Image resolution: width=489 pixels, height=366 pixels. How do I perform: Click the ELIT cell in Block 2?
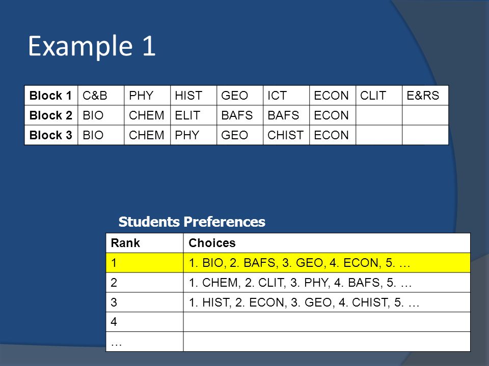pyautogui.click(x=194, y=115)
